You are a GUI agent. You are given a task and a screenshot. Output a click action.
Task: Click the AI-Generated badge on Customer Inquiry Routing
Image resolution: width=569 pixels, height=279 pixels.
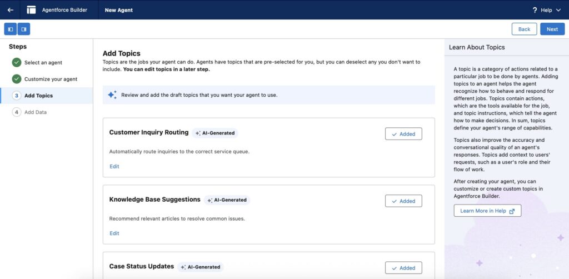point(215,133)
